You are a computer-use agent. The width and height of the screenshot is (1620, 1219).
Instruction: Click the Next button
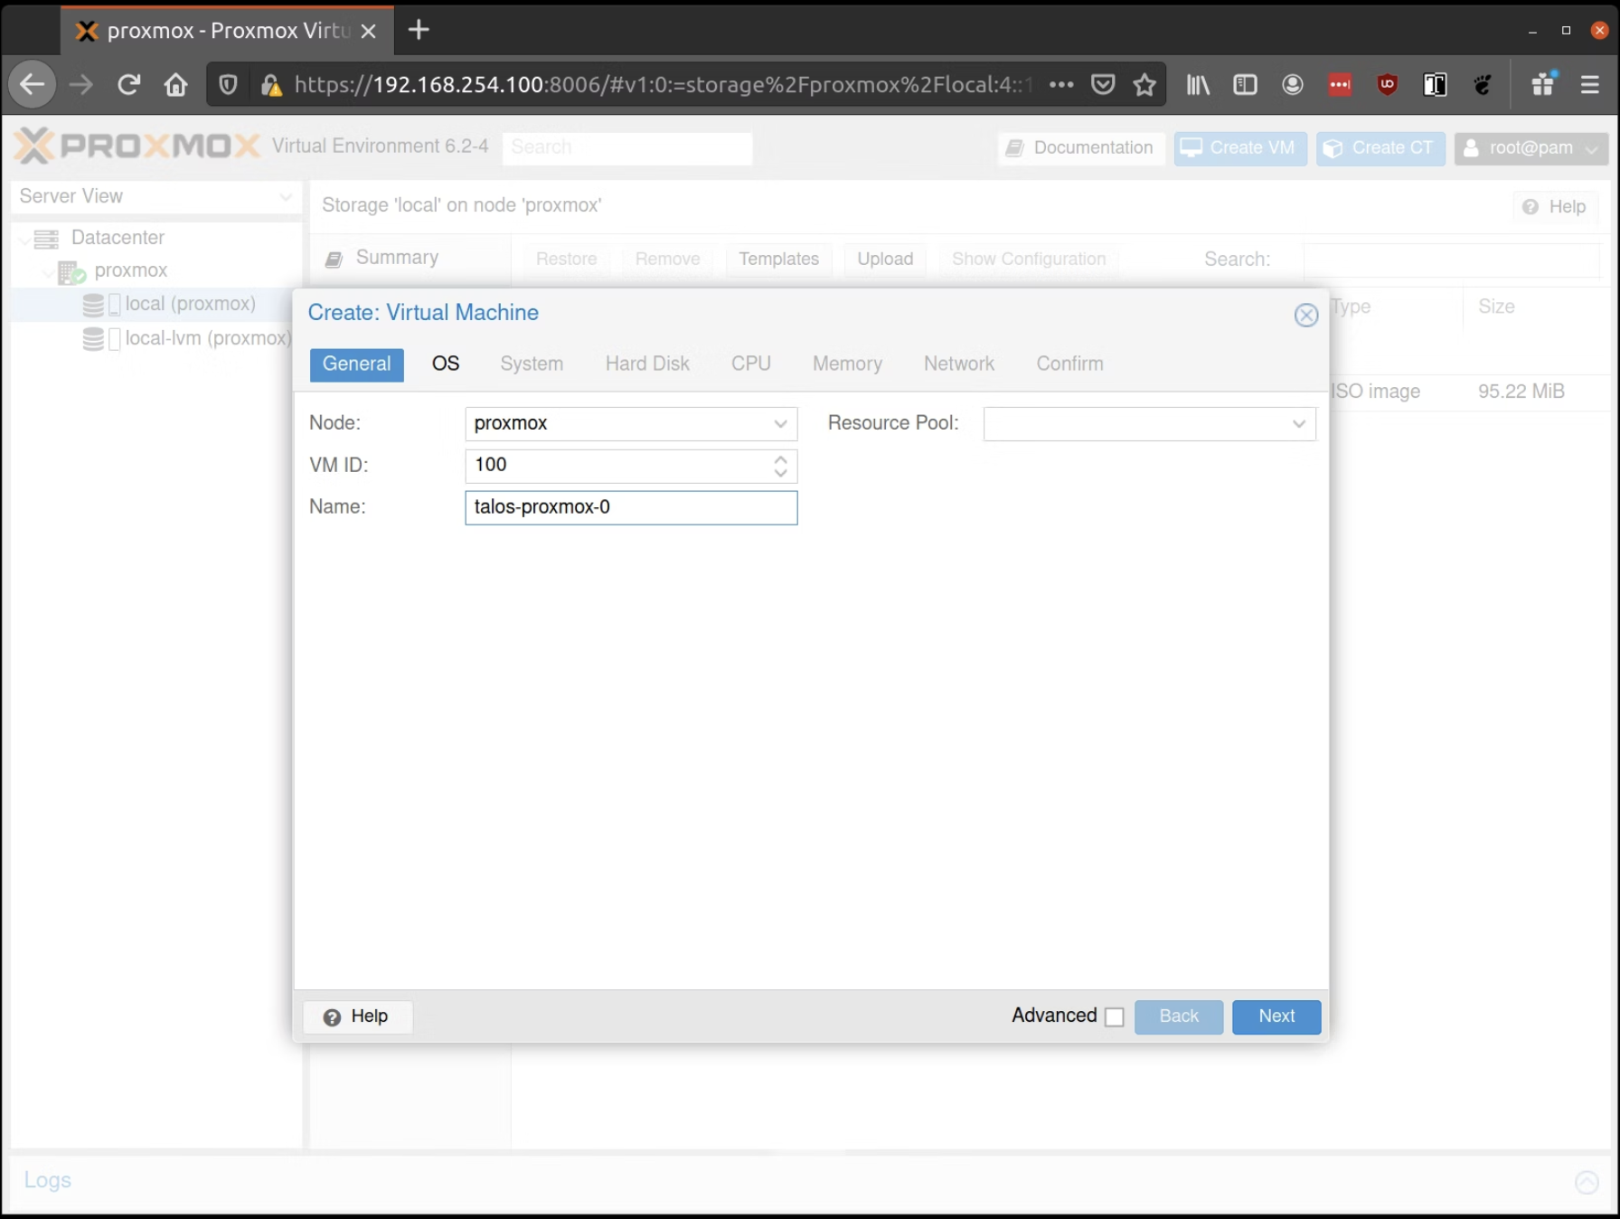pyautogui.click(x=1276, y=1016)
